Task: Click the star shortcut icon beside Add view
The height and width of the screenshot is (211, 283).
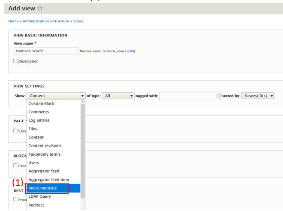Action: click(40, 9)
